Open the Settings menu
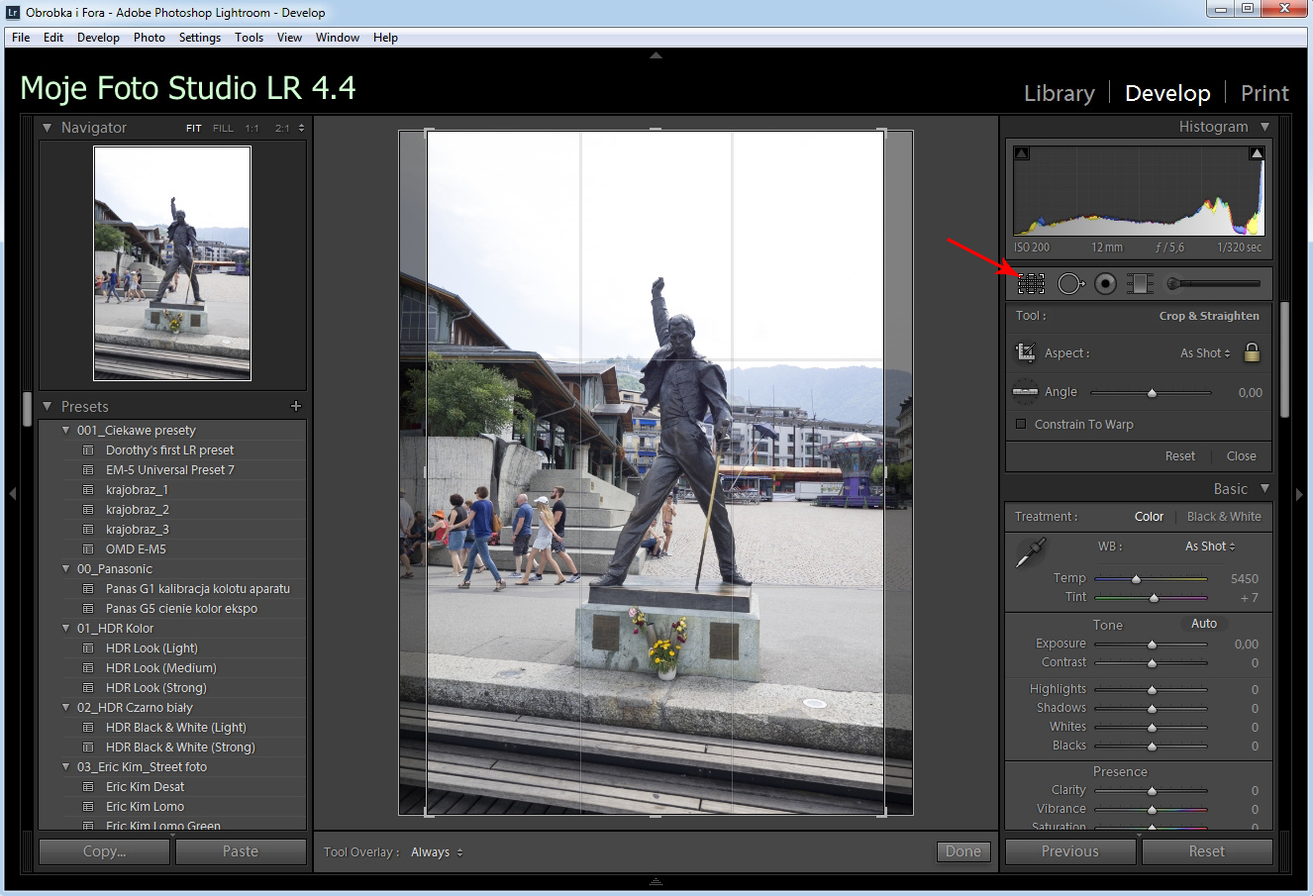This screenshot has height=896, width=1313. [200, 38]
